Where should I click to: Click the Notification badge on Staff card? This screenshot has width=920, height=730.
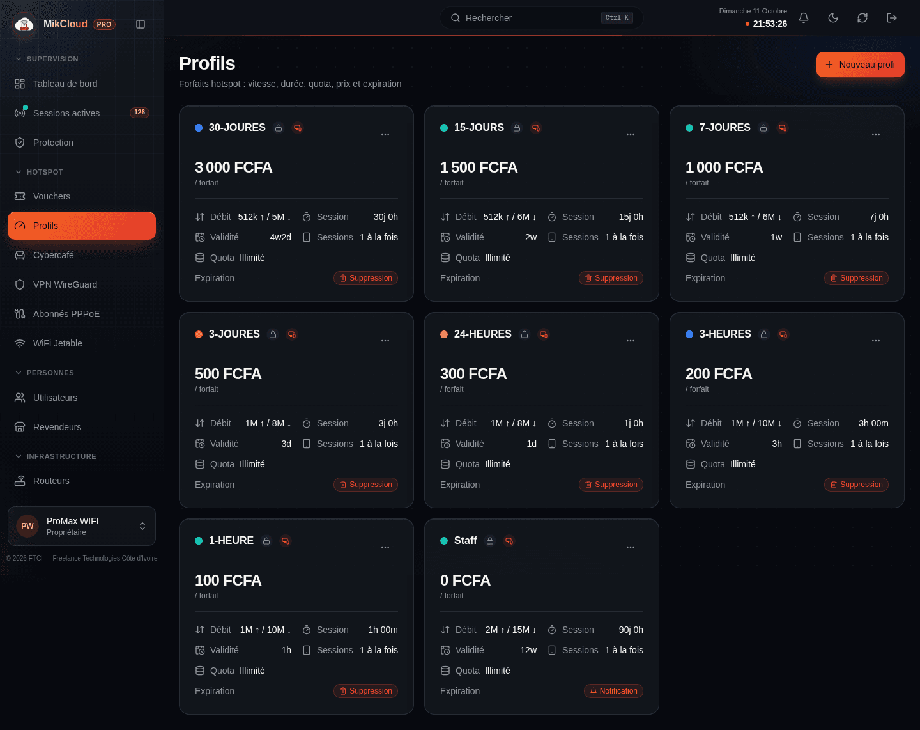[614, 691]
